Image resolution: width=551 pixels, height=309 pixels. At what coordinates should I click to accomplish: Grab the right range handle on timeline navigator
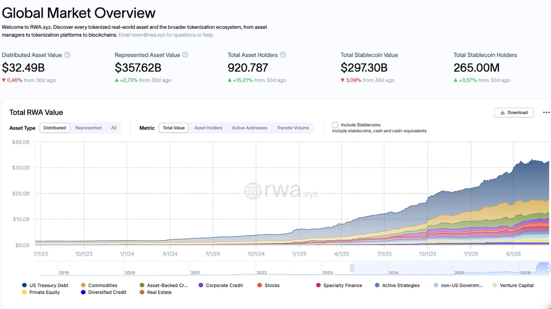[x=549, y=268]
